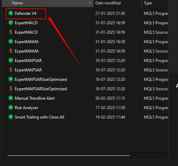Click the ExpertMACD source file icon
The width and height of the screenshot is (178, 166).
(11, 32)
